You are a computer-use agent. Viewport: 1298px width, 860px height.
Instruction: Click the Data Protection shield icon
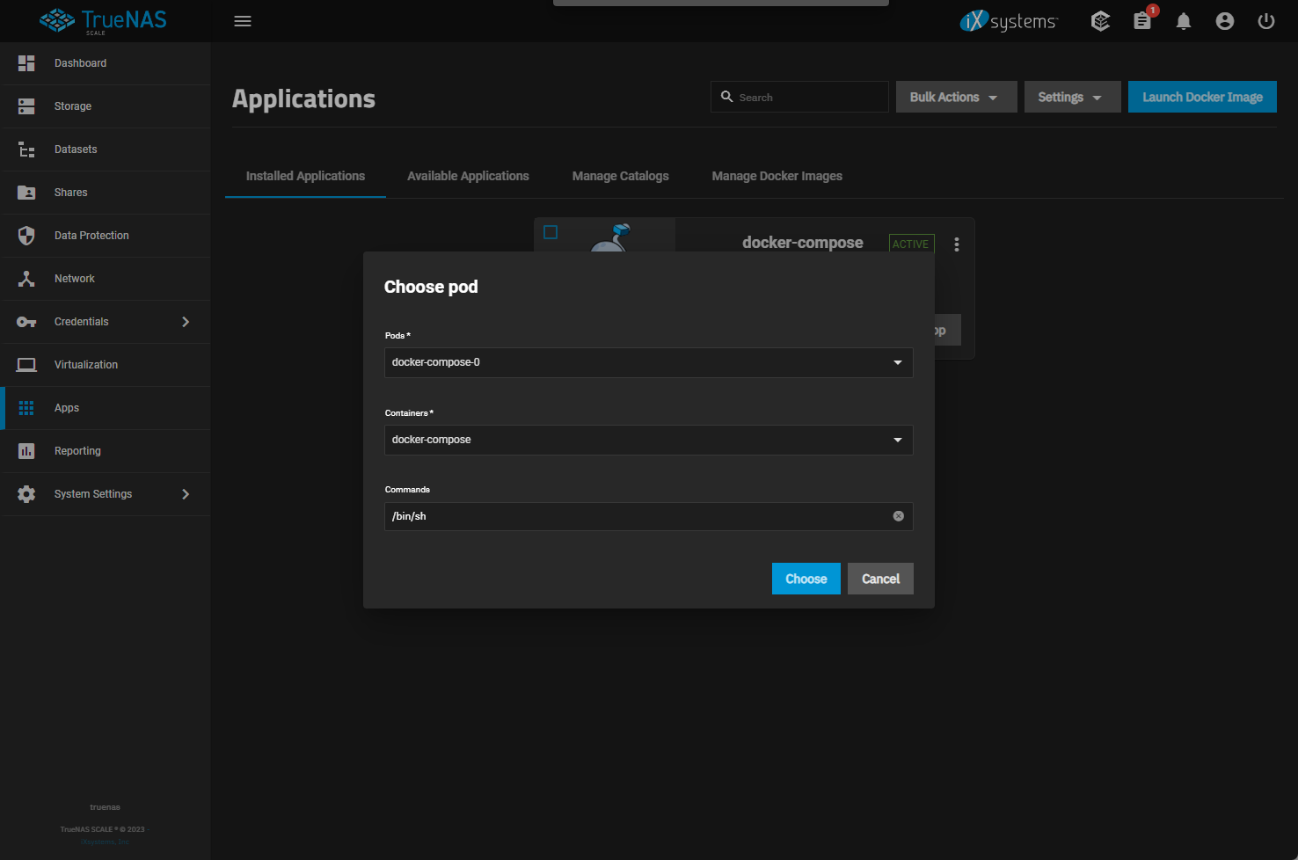(x=26, y=236)
